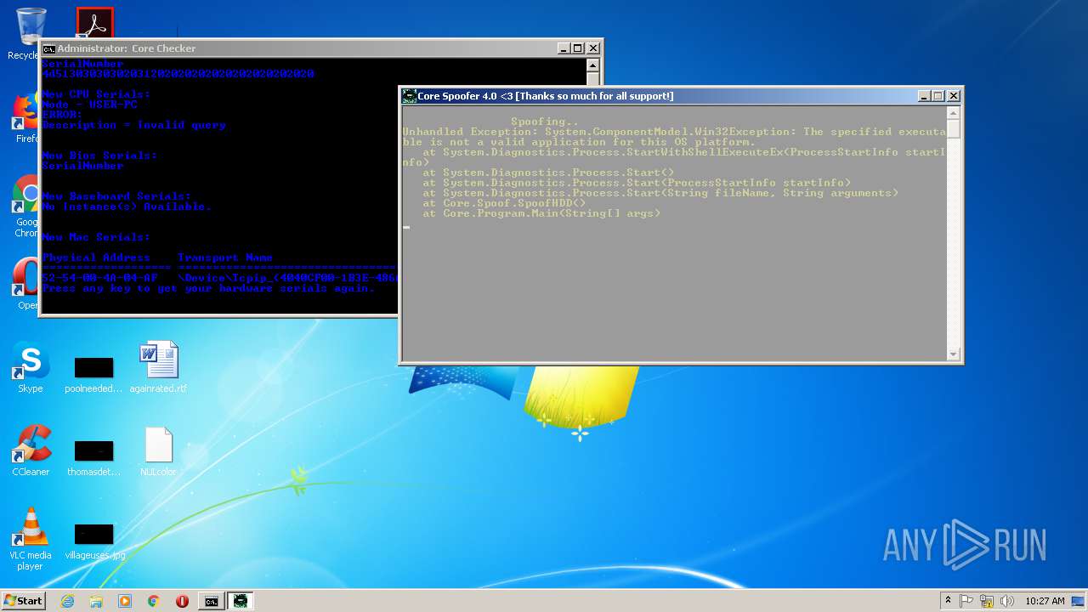The height and width of the screenshot is (612, 1088).
Task: Open the Start menu
Action: click(23, 600)
